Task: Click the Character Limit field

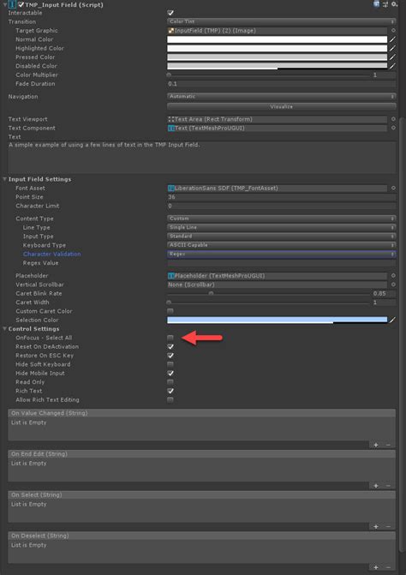Action: coord(282,206)
